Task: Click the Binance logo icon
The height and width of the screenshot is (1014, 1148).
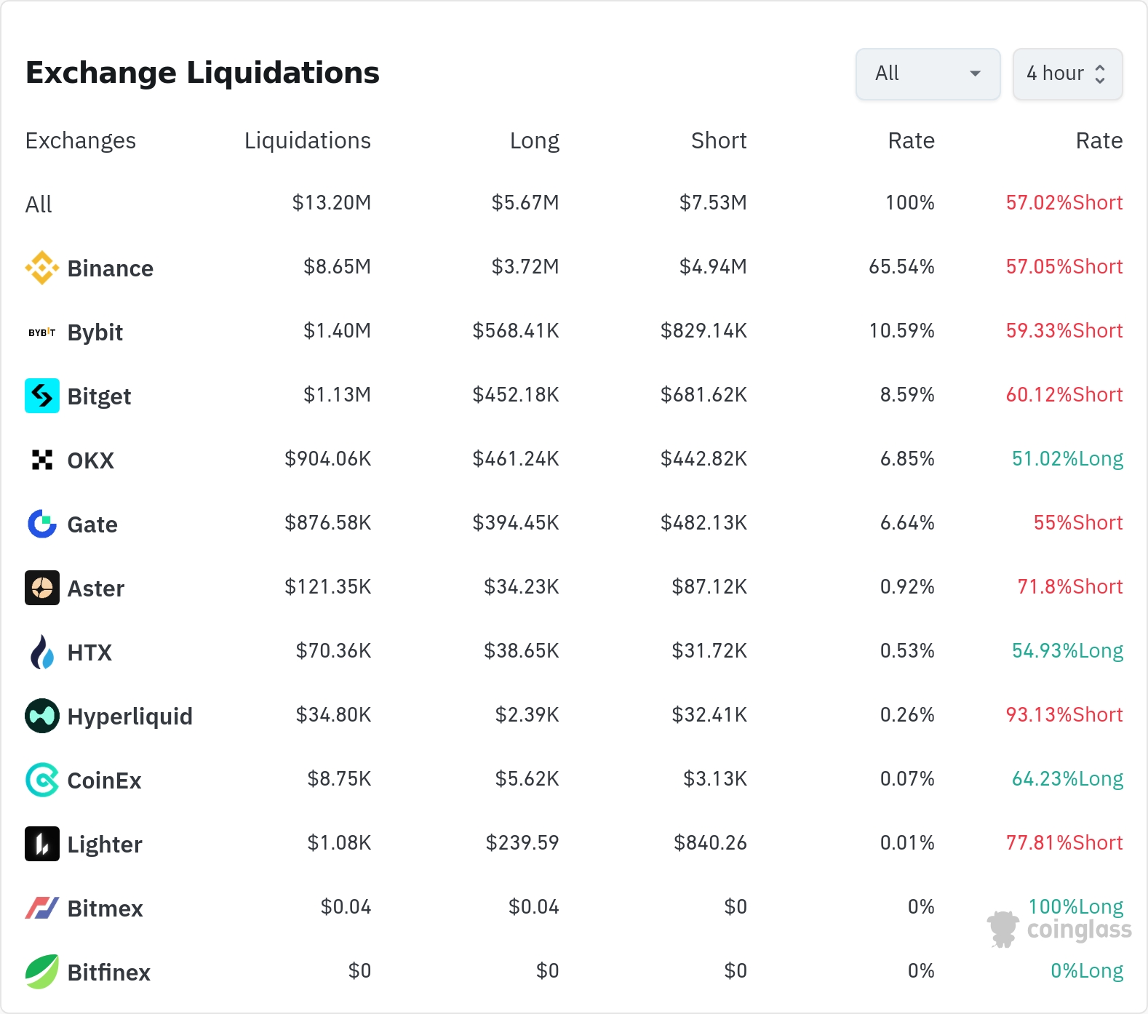Action: (x=42, y=268)
